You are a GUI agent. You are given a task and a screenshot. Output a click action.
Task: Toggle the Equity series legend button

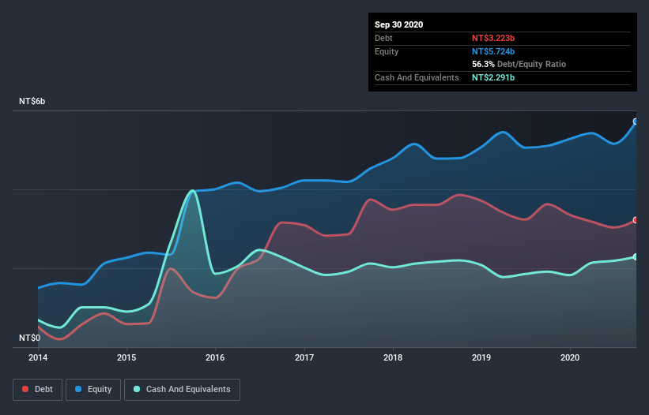tap(93, 390)
